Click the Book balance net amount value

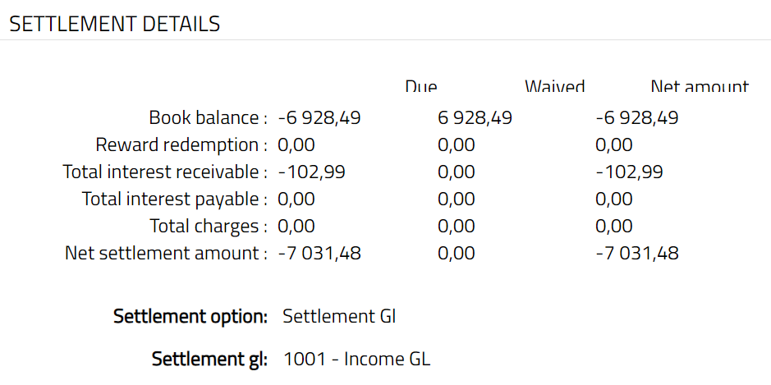click(637, 118)
